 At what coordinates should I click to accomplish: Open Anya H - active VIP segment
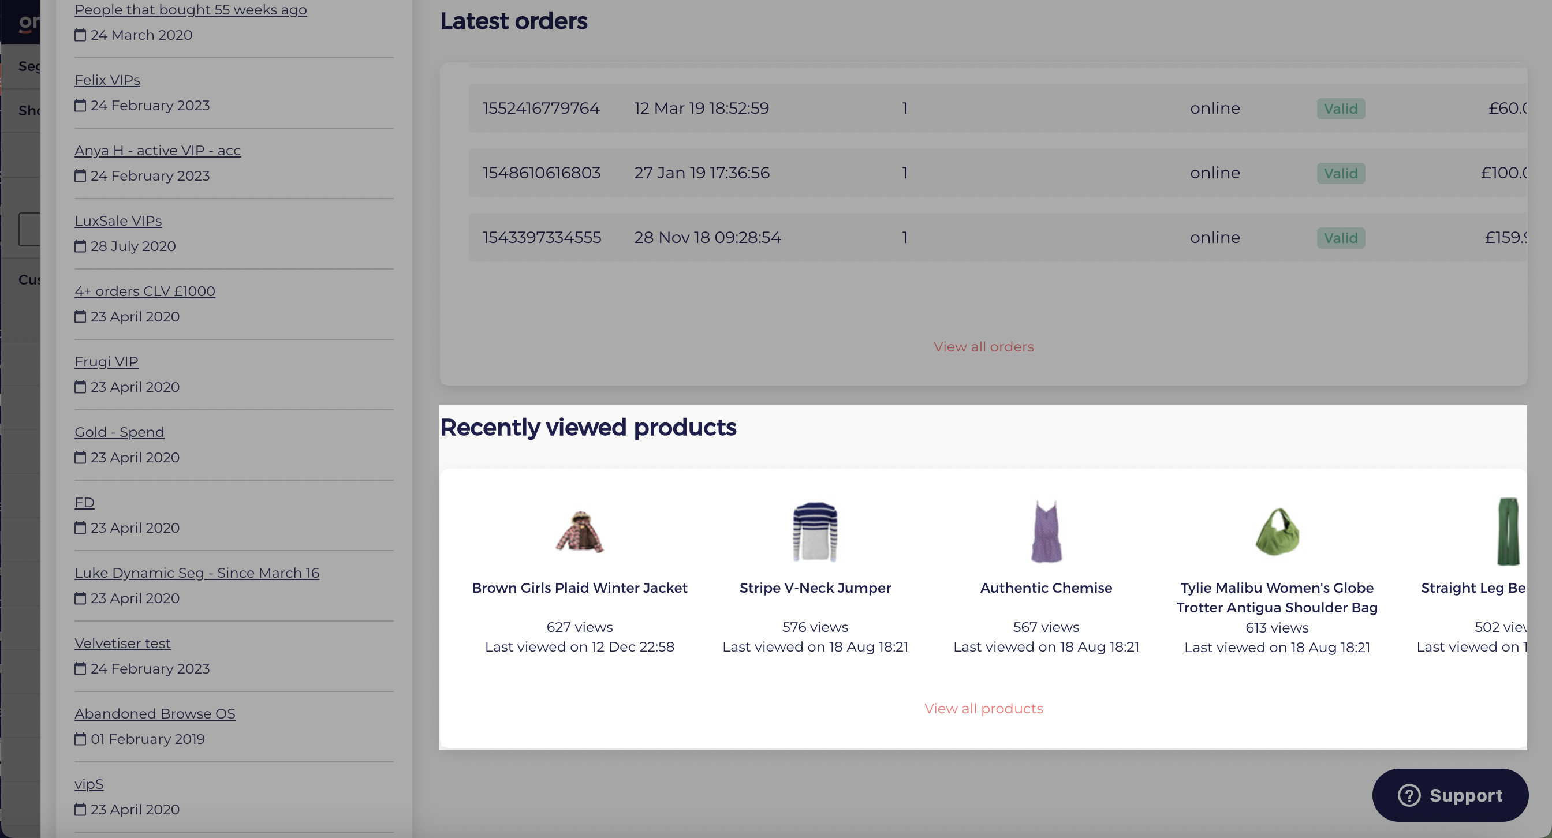coord(158,151)
